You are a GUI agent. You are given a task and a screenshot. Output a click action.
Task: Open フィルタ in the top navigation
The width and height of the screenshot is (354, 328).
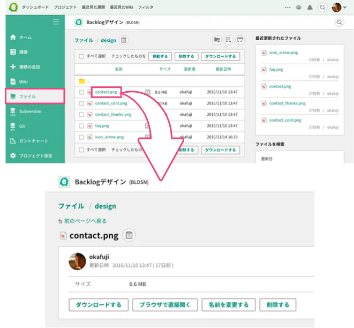click(x=146, y=7)
